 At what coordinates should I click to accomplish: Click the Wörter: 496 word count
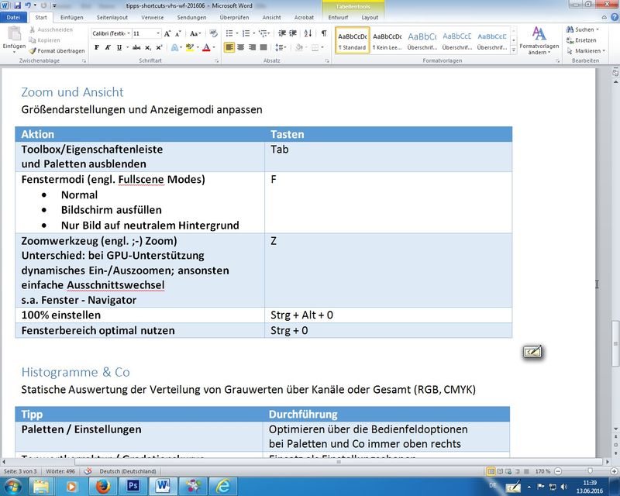coord(60,471)
